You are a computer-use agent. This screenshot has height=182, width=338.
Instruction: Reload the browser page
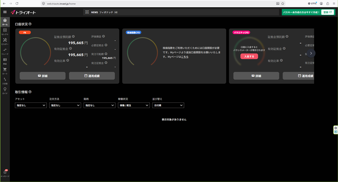click(x=17, y=4)
